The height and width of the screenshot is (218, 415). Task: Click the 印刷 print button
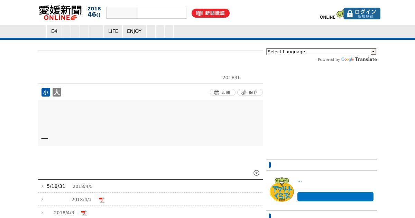[x=222, y=92]
